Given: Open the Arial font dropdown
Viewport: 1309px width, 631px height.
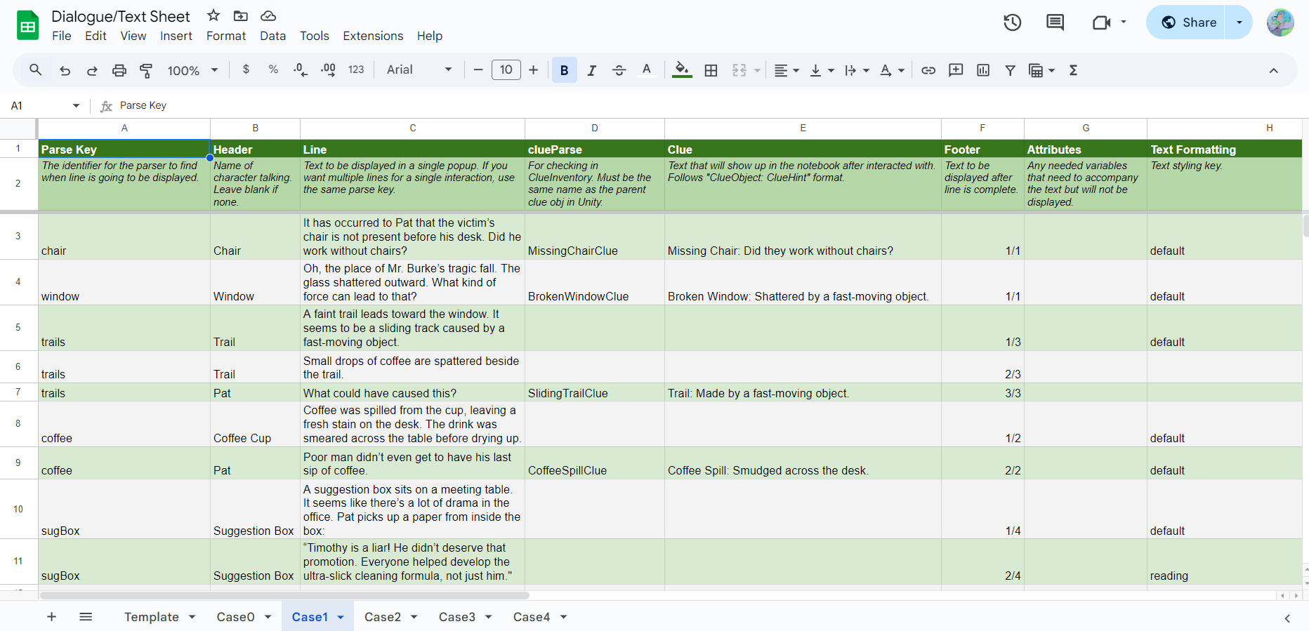Looking at the screenshot, I should [419, 69].
